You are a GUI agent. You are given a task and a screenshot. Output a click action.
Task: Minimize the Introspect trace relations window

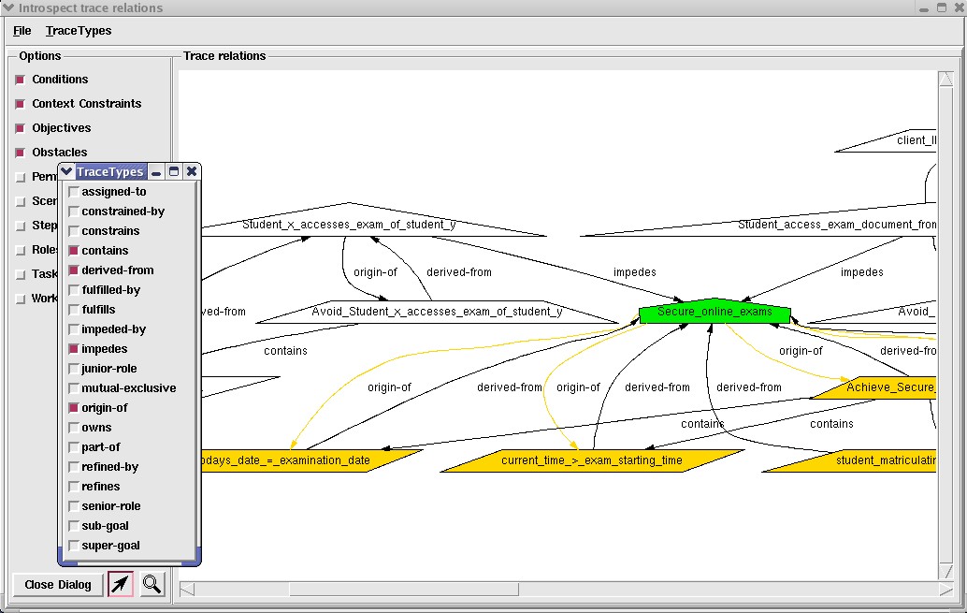923,8
